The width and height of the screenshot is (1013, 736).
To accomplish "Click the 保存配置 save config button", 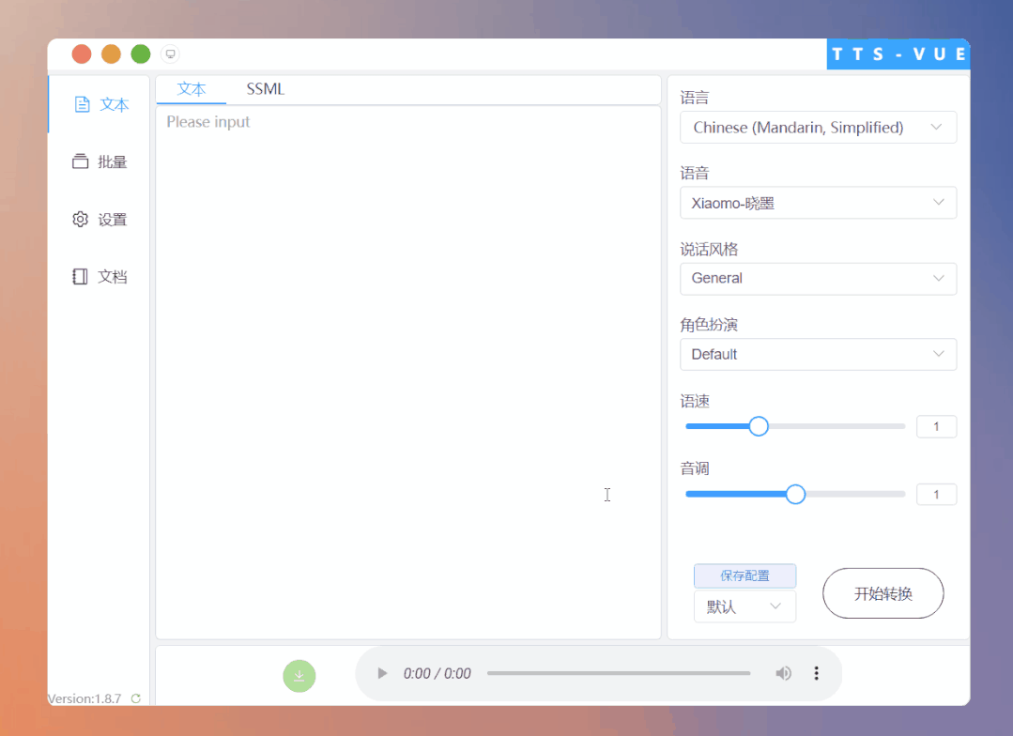I will click(744, 575).
